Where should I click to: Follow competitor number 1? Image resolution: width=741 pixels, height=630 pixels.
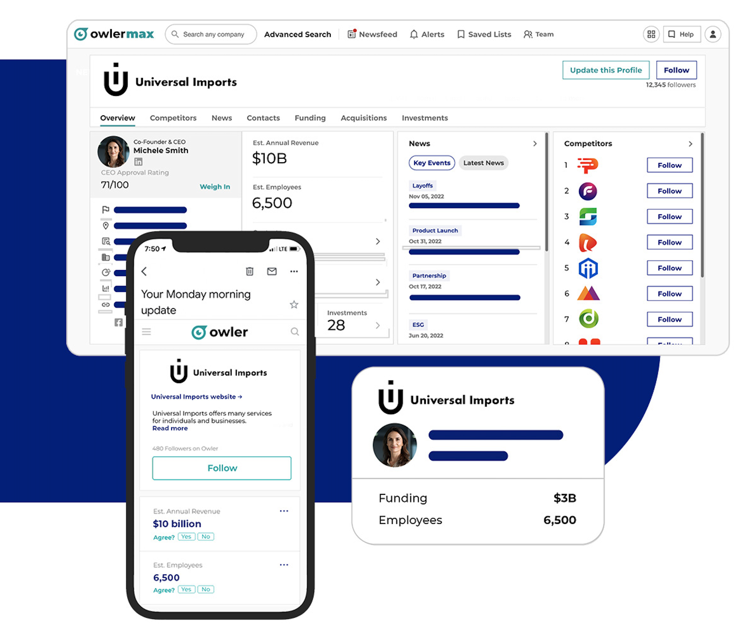(x=669, y=165)
